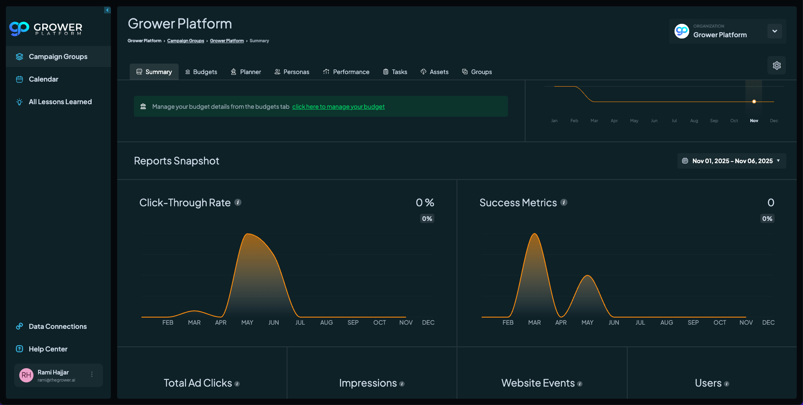Screen dimensions: 803x405
Task: Switch to the Budgets tab
Action: [x=201, y=72]
